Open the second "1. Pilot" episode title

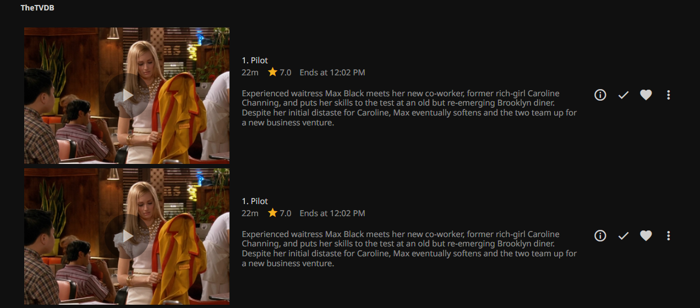(255, 201)
